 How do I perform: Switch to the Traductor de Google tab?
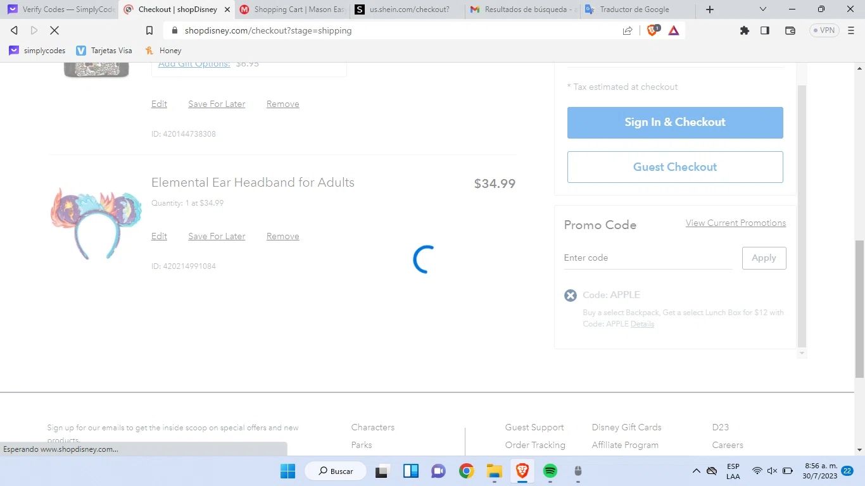click(x=638, y=9)
